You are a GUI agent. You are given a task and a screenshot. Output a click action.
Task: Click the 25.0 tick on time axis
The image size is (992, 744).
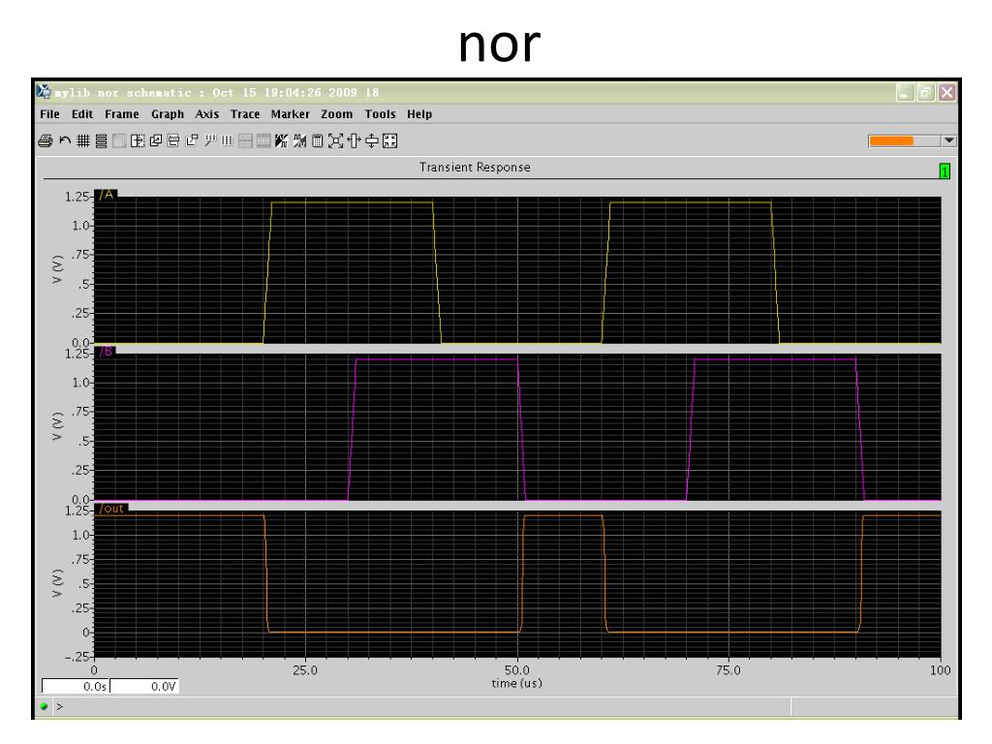click(x=305, y=670)
